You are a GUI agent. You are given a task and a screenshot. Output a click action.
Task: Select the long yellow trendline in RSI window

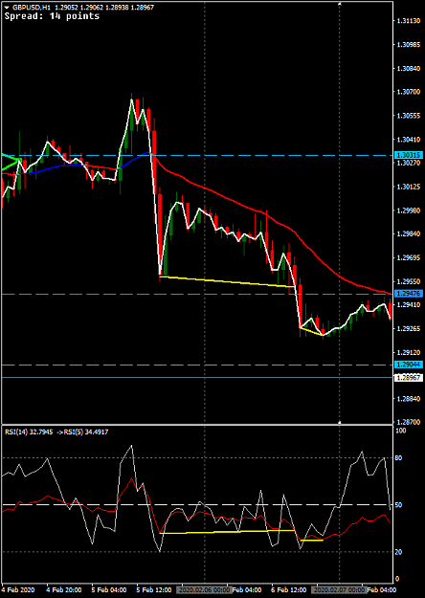(x=227, y=532)
